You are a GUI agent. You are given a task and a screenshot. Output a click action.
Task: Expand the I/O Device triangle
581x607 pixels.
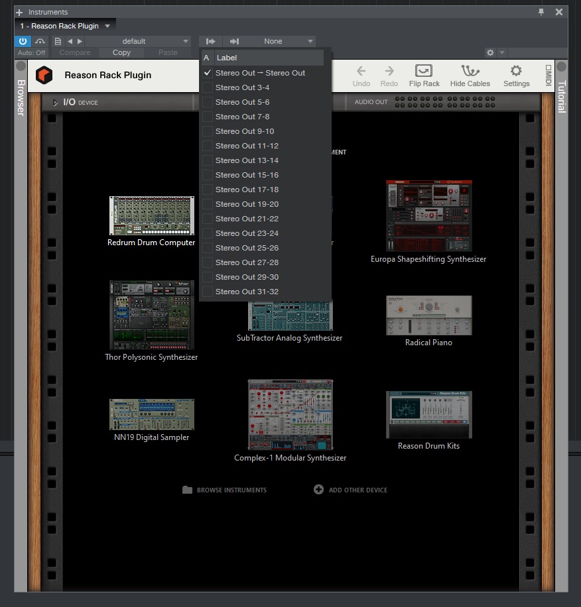55,103
